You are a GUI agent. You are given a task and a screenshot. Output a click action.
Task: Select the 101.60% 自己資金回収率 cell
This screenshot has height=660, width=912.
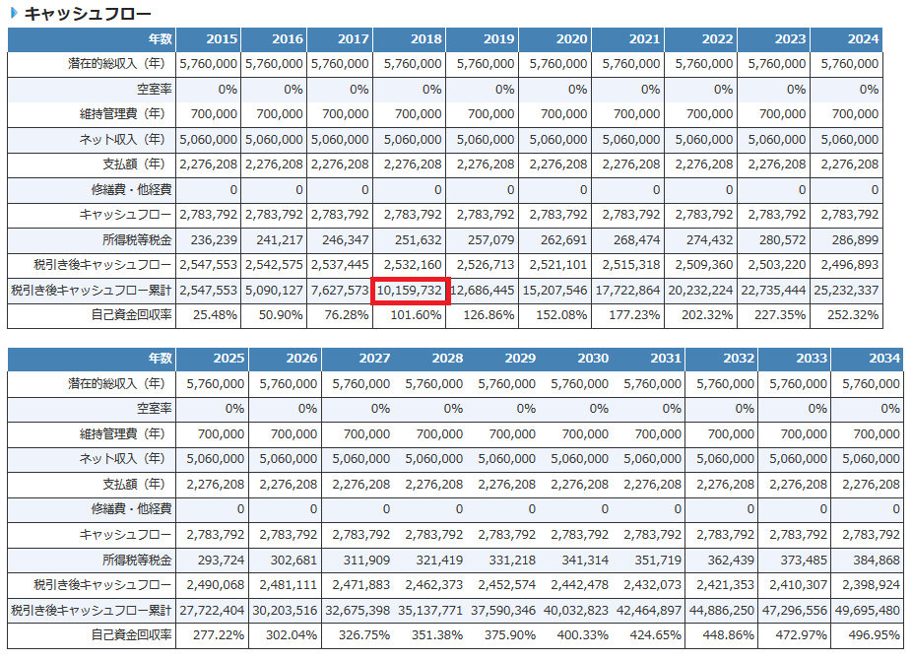point(411,315)
